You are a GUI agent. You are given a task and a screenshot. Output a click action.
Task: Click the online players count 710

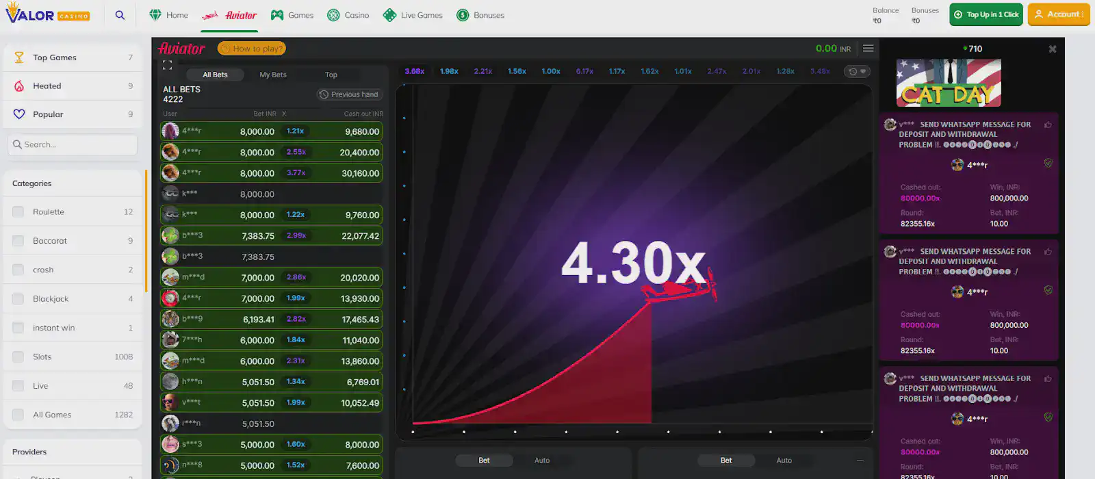click(972, 49)
